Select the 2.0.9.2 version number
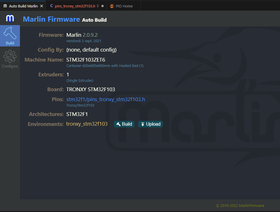280x212 pixels. 90,35
